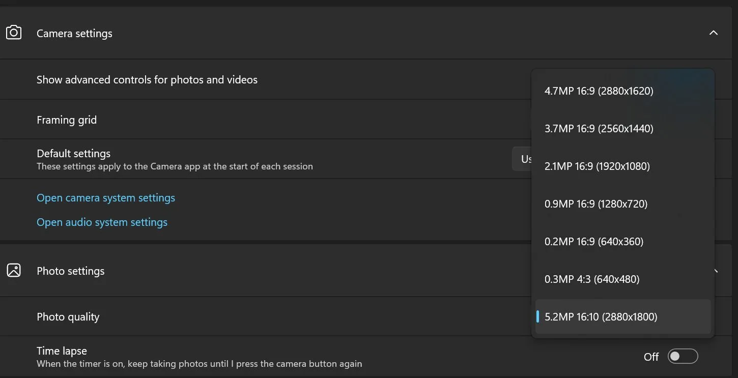Screen dimensions: 738x378
Task: Click the Photo quality row label
Action: [68, 317]
